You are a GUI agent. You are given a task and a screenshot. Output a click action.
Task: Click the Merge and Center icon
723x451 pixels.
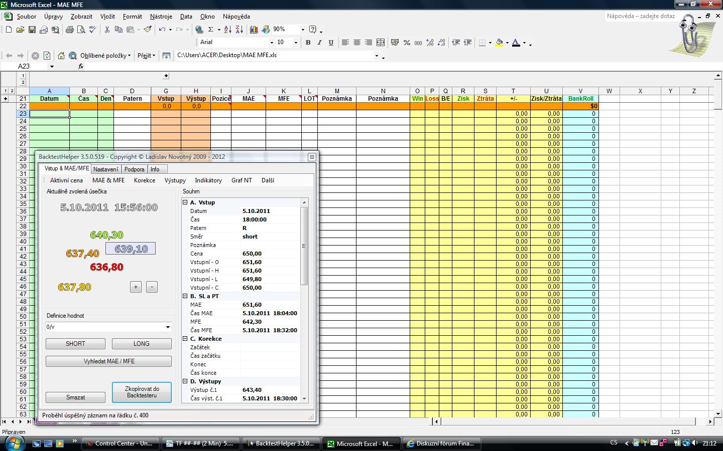[381, 43]
